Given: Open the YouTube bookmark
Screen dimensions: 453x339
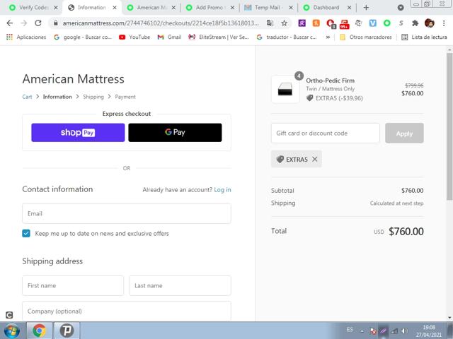Looking at the screenshot, I should click(x=134, y=37).
